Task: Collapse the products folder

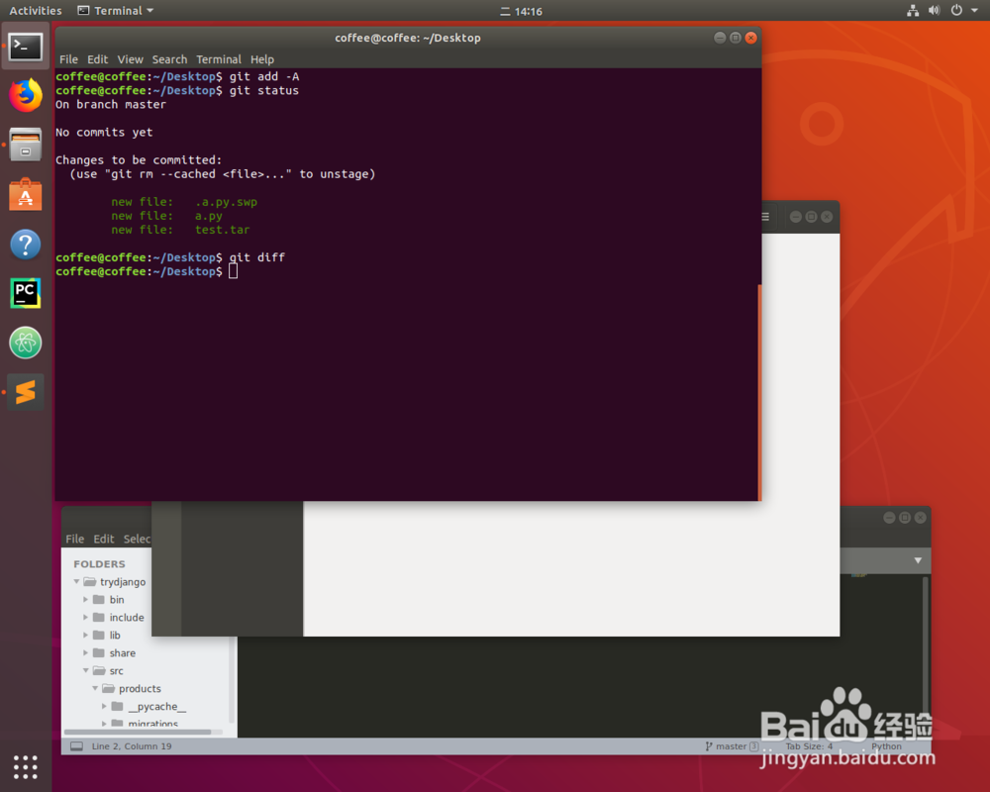Action: pyautogui.click(x=95, y=688)
